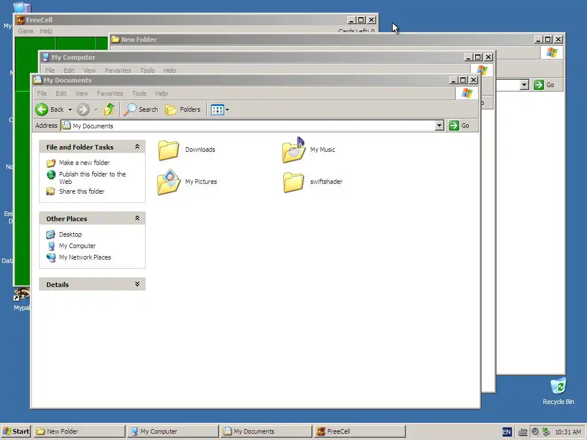Click the EN language indicator
Viewport: 587px width, 440px height.
click(x=507, y=432)
